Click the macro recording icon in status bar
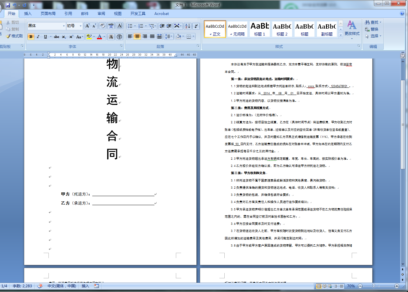 point(97,286)
